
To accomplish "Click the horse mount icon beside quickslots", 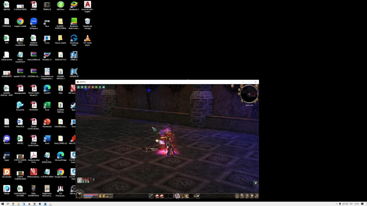I will pos(198,196).
